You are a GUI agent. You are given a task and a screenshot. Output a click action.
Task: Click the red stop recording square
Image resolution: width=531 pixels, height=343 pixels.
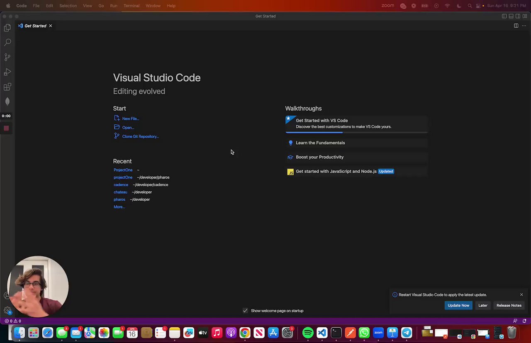[x=6, y=128]
